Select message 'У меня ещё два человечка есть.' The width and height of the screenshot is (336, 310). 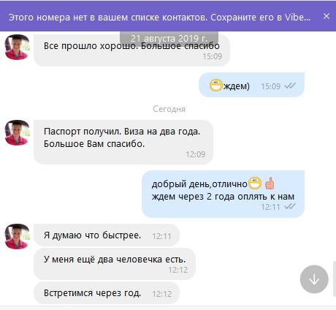tap(115, 264)
